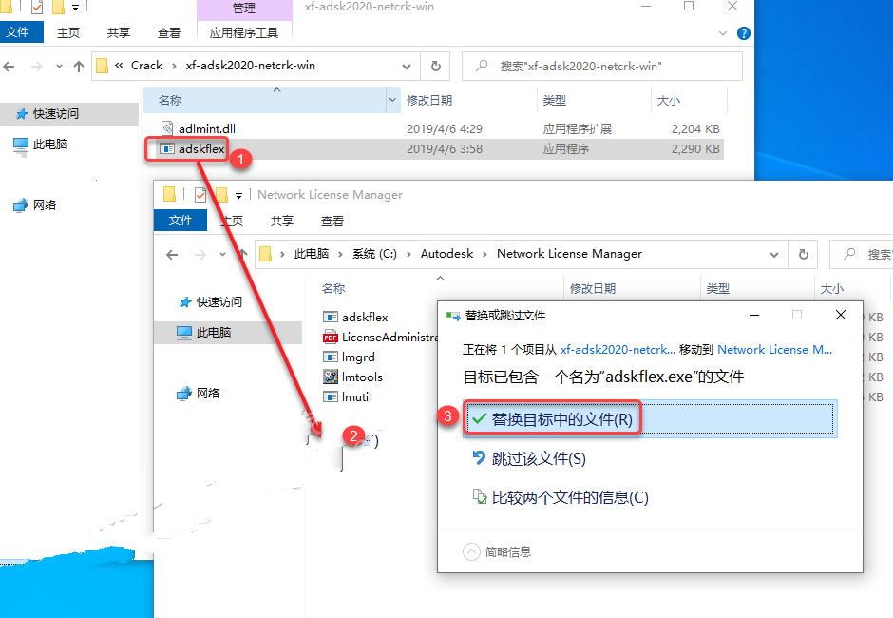
Task: Switch to the 共享 tab in Network License Manager
Action: (x=282, y=222)
